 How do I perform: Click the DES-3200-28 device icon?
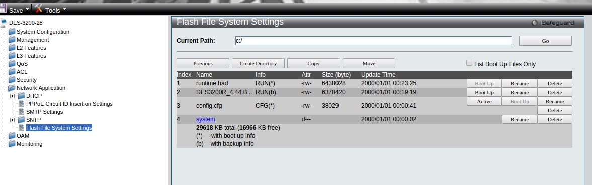coord(4,23)
